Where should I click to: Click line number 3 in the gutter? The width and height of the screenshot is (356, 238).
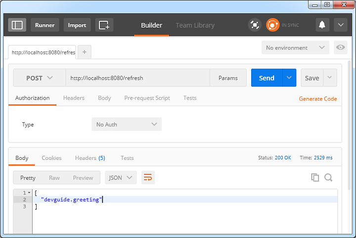pyautogui.click(x=25, y=206)
